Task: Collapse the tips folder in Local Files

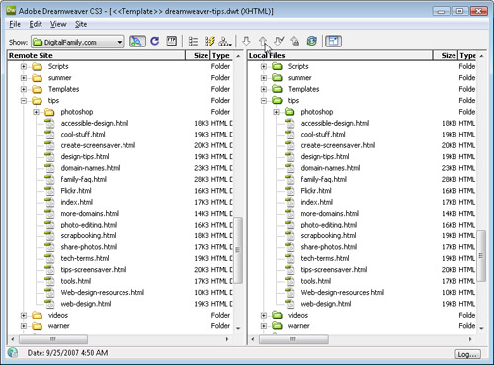Action: [x=264, y=101]
